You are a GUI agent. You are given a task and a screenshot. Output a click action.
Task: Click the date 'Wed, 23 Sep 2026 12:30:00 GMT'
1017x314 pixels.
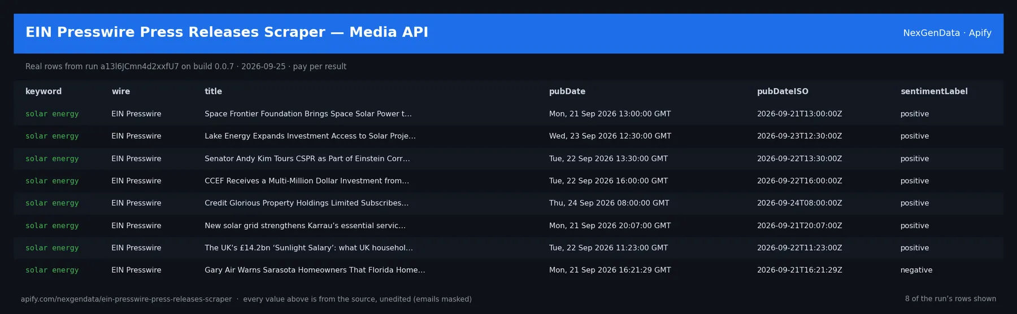click(610, 136)
